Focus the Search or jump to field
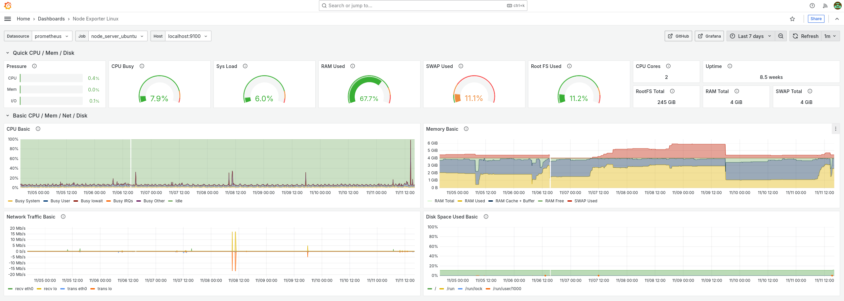Viewport: 844px width, 301px height. (x=423, y=6)
